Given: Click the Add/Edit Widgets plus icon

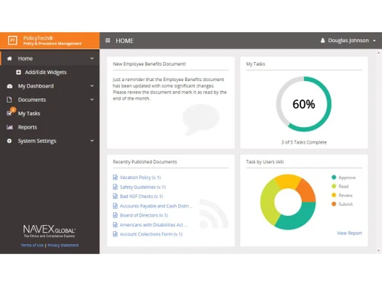Looking at the screenshot, I should tap(18, 72).
